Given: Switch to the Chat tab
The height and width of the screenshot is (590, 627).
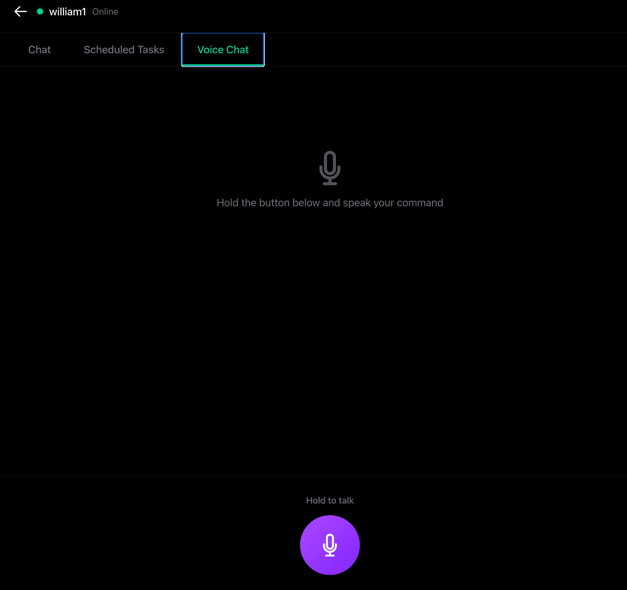Looking at the screenshot, I should [x=39, y=50].
